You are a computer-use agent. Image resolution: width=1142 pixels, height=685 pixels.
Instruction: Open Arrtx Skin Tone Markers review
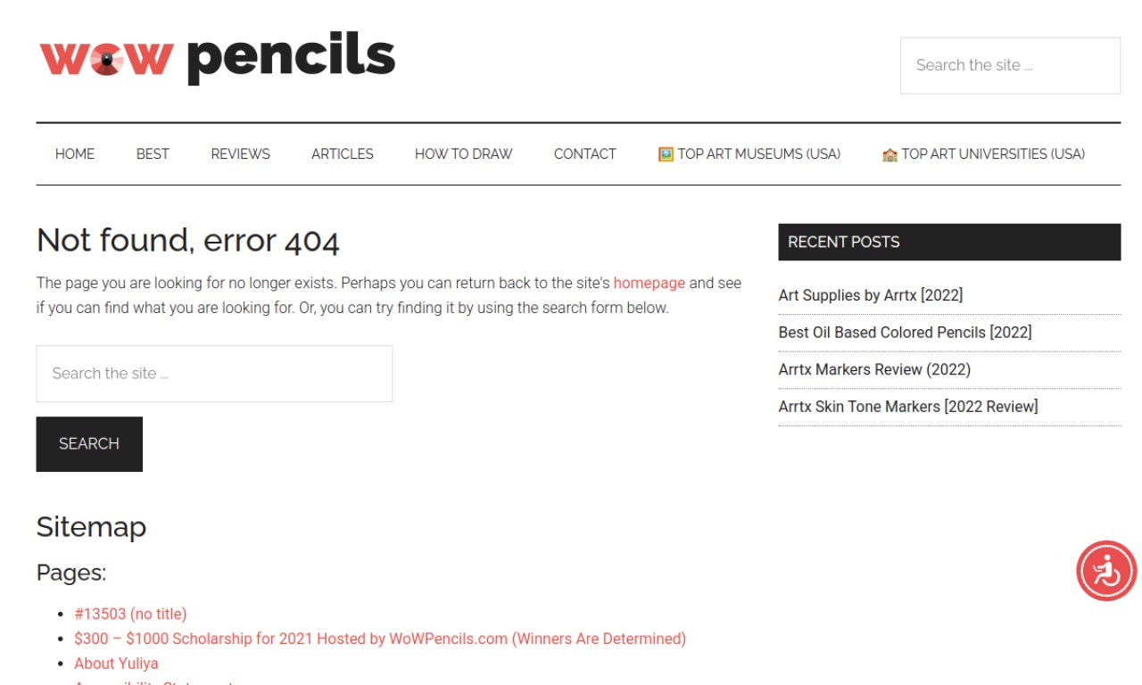pyautogui.click(x=908, y=407)
